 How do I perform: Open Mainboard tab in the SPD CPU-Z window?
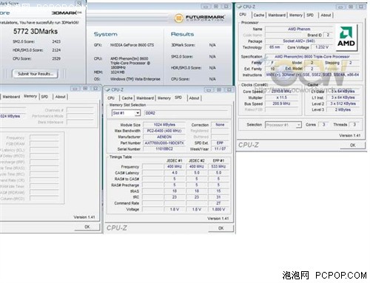point(145,98)
